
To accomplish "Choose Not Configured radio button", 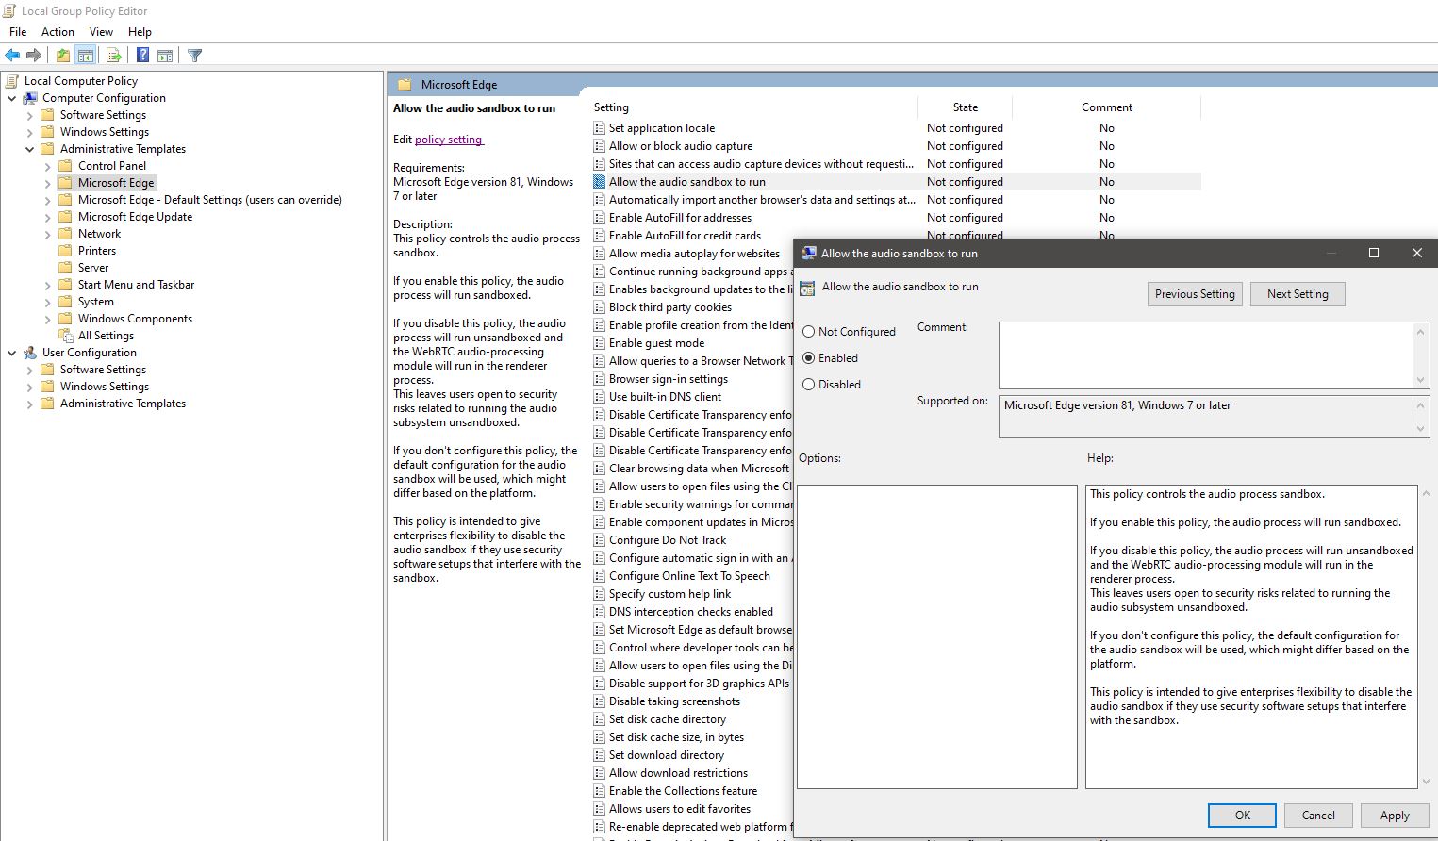I will pyautogui.click(x=809, y=331).
